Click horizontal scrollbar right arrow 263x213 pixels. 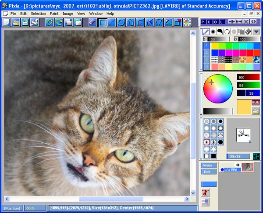coord(187,199)
